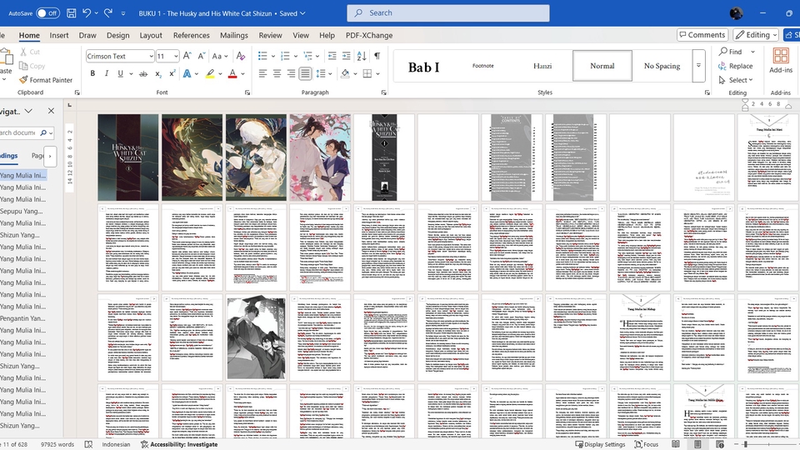Viewport: 800px width, 450px height.
Task: Open Display Settings in status bar
Action: pyautogui.click(x=600, y=444)
